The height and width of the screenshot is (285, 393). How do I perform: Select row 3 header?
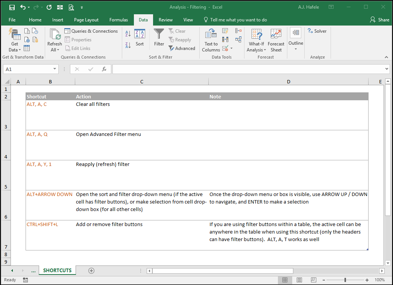[x=6, y=115]
